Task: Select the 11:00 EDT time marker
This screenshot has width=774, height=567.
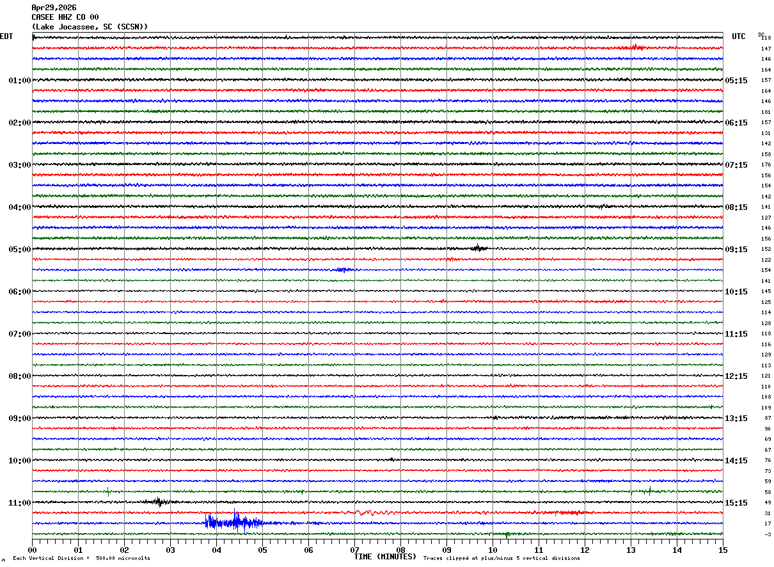Action: 19,503
